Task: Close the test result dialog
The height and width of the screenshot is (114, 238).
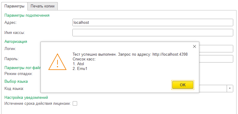Action: point(195,46)
